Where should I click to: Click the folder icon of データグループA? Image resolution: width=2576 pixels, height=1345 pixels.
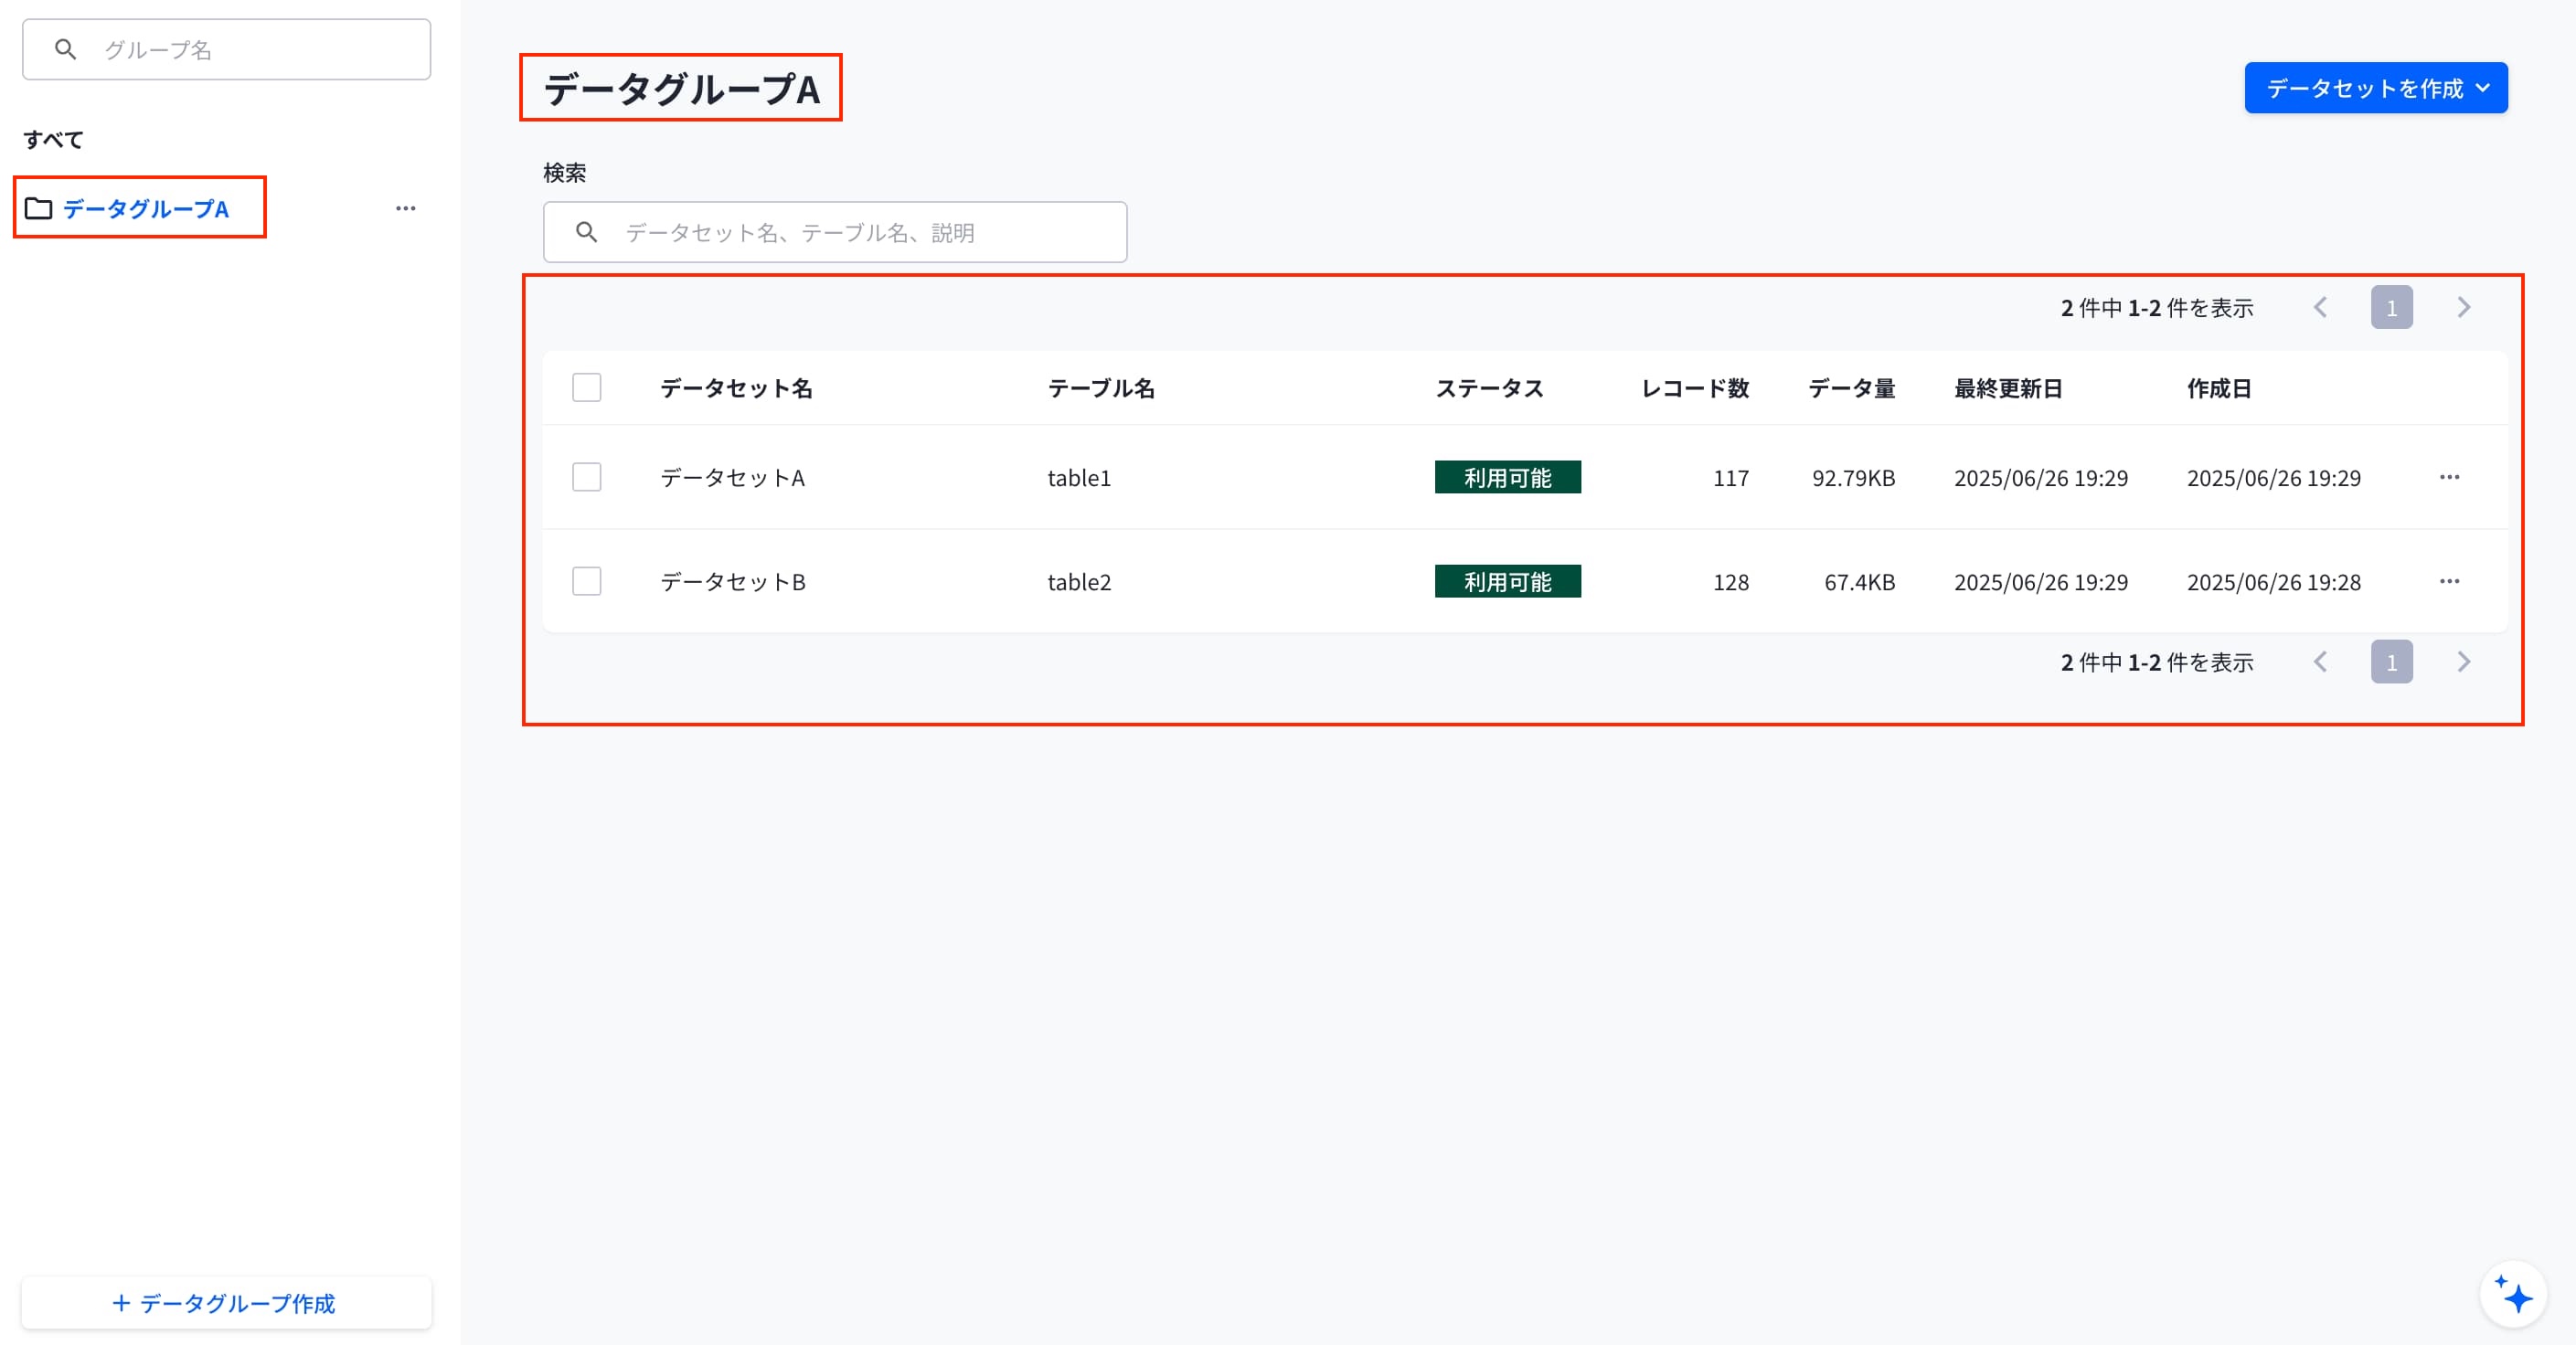(38, 207)
